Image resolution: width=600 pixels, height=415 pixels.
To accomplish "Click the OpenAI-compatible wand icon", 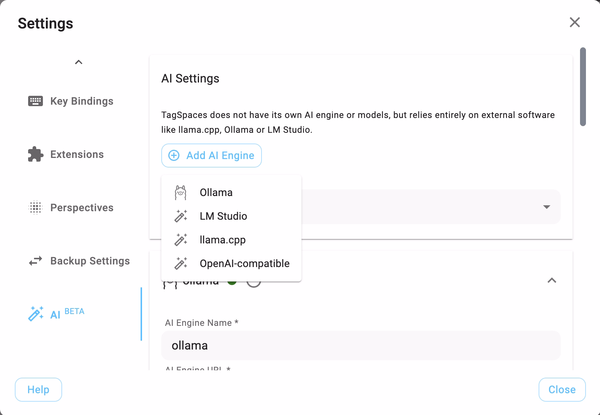I will 181,263.
